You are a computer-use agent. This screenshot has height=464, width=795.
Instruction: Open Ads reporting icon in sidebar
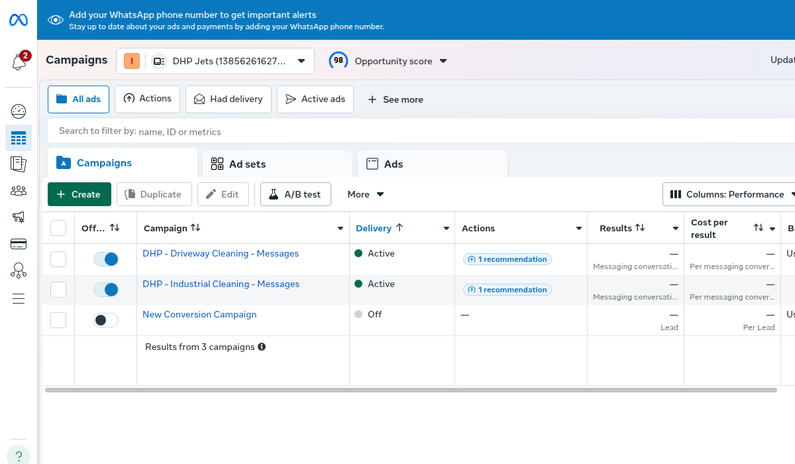pyautogui.click(x=19, y=164)
